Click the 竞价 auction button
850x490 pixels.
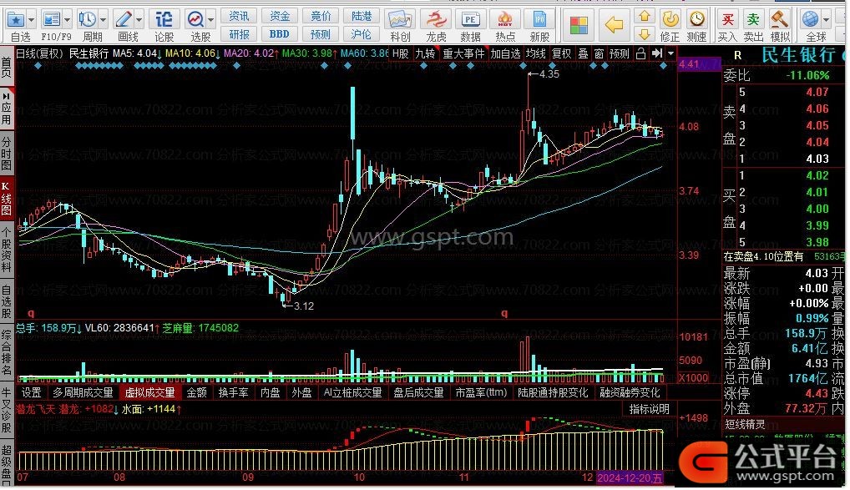pos(321,16)
